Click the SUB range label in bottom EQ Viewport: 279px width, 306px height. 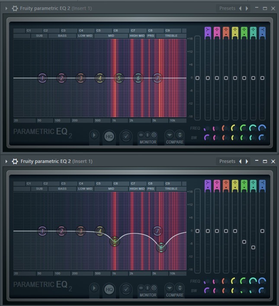39,189
